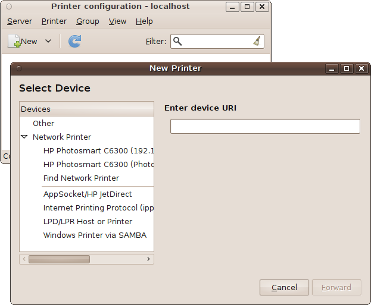Minimize the Printer configuration window

tap(232, 7)
